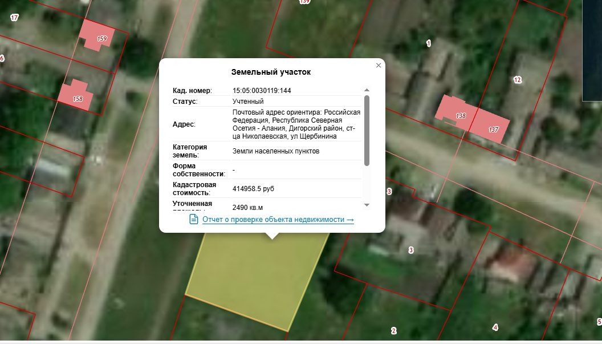The height and width of the screenshot is (344, 602).
Task: Click the popup scrollbar down arrow
Action: 367,205
